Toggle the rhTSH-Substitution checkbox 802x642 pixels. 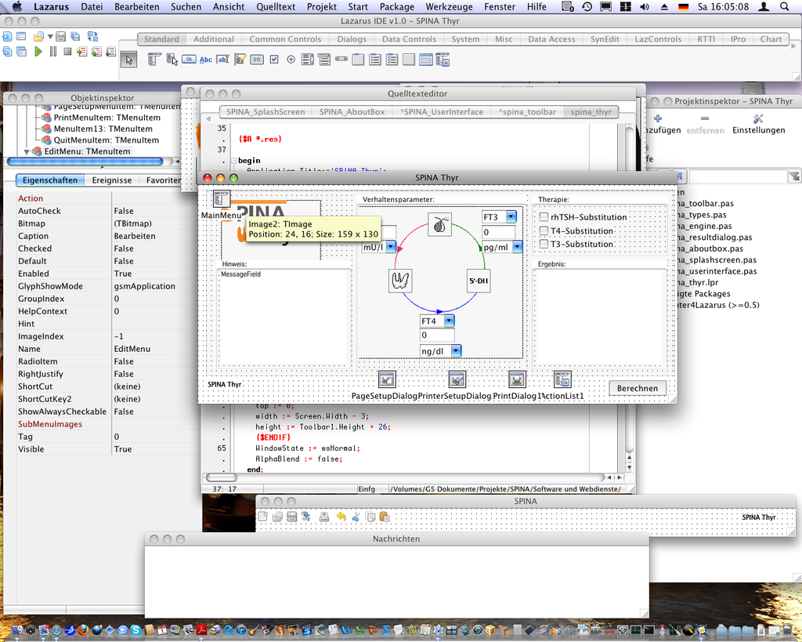coord(544,217)
